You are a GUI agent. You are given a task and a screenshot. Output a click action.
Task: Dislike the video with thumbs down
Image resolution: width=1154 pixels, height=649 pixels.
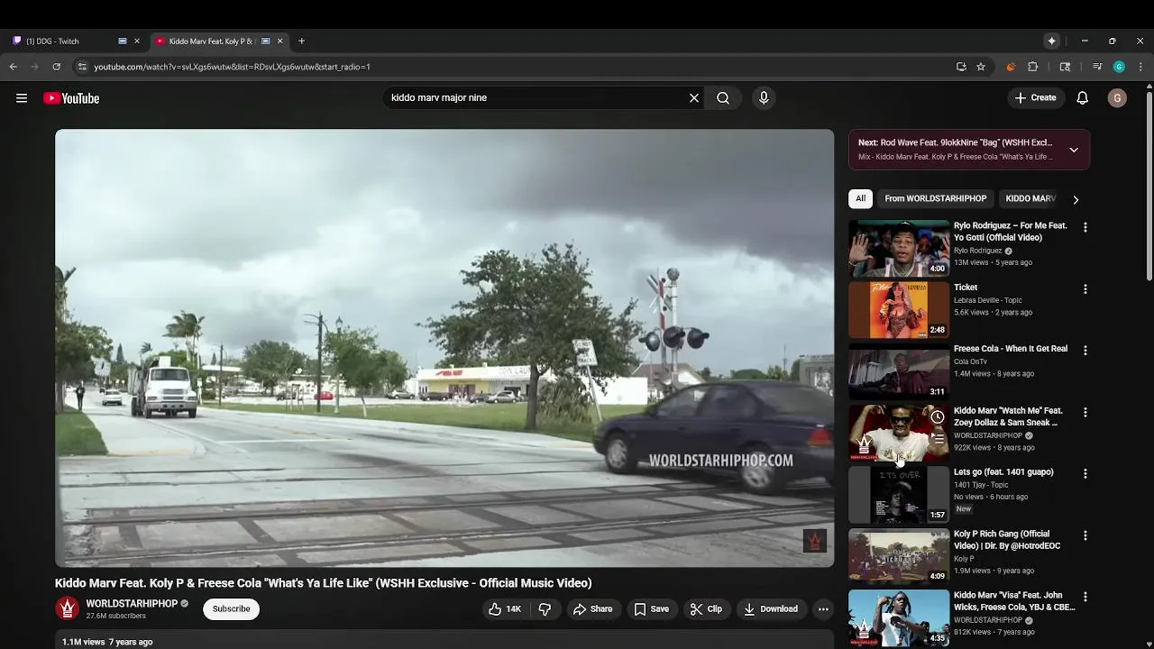tap(545, 609)
